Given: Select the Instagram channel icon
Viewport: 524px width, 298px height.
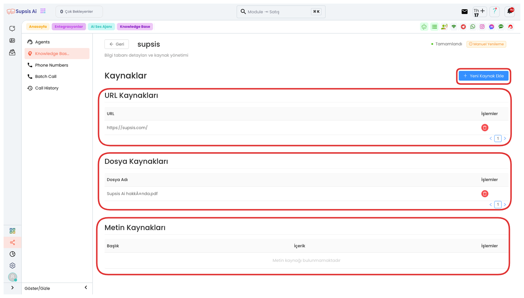Looking at the screenshot, I should (x=482, y=27).
